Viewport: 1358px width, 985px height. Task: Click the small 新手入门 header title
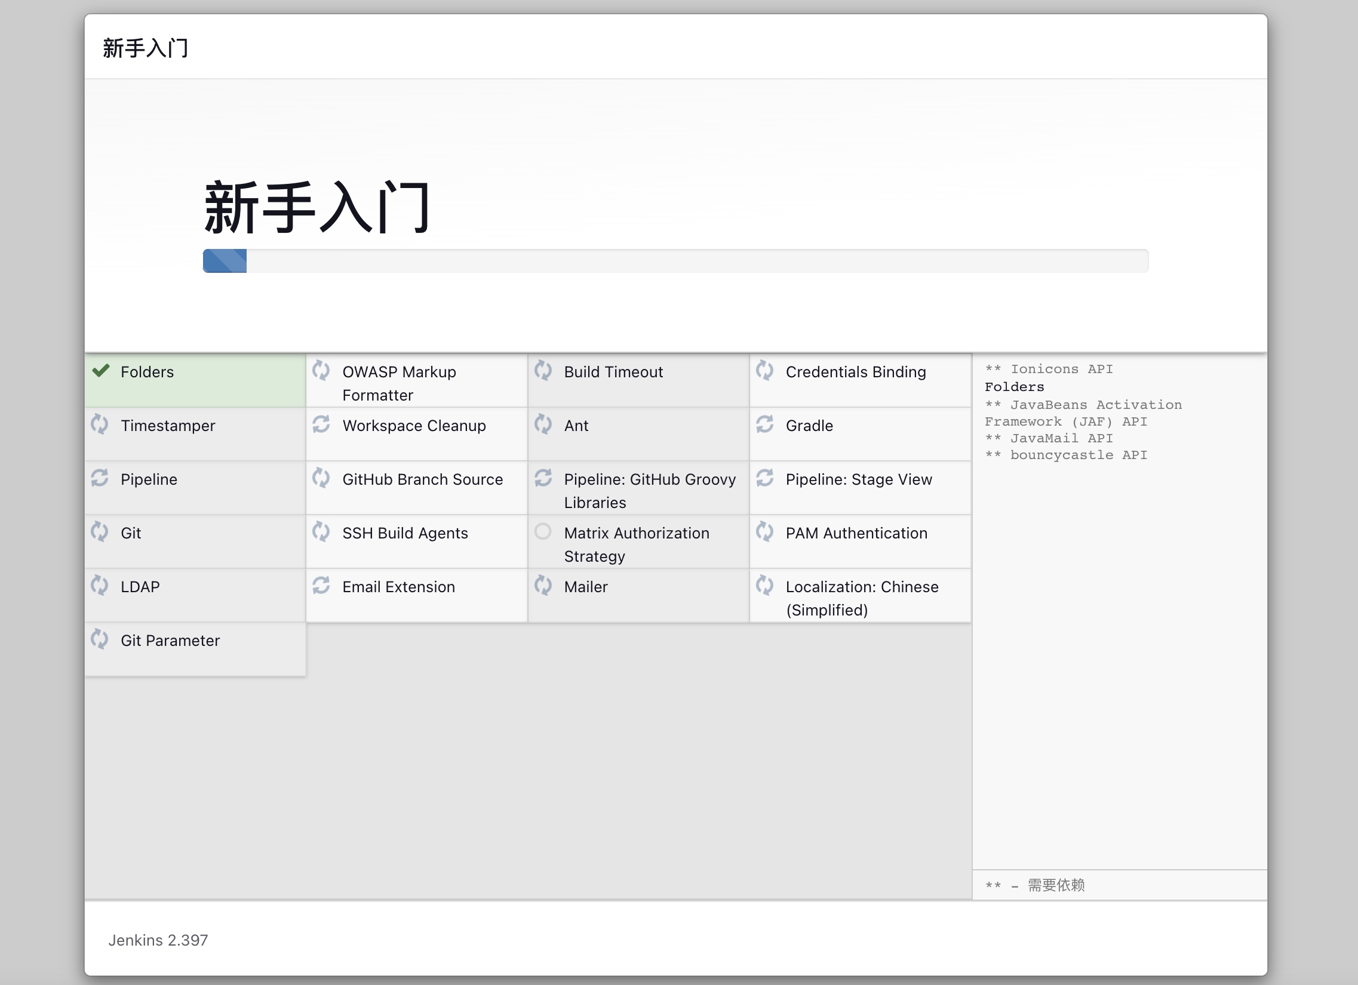(x=146, y=48)
